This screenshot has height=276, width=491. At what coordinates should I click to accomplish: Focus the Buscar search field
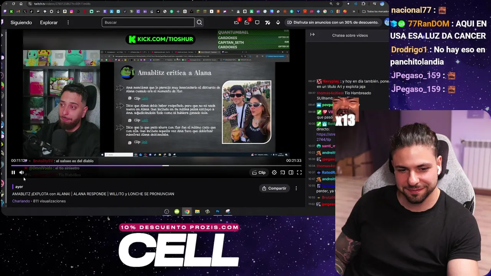[x=148, y=23]
